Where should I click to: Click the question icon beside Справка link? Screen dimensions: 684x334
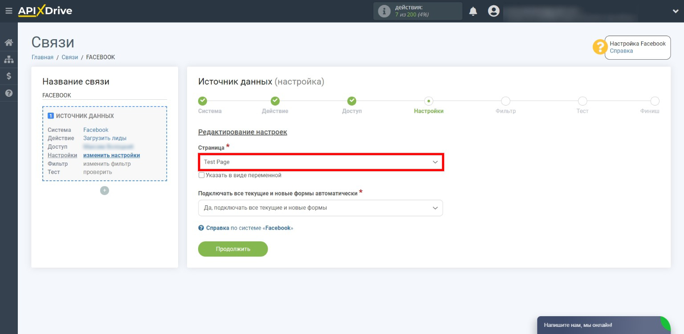(x=201, y=228)
